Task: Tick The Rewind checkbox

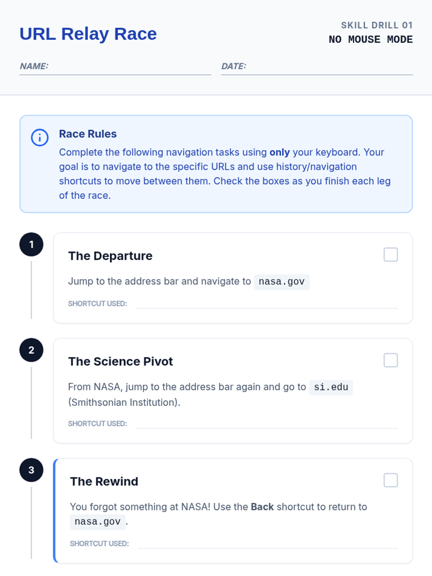Action: pyautogui.click(x=391, y=480)
